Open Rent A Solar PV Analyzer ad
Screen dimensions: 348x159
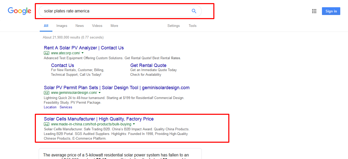pos(84,48)
